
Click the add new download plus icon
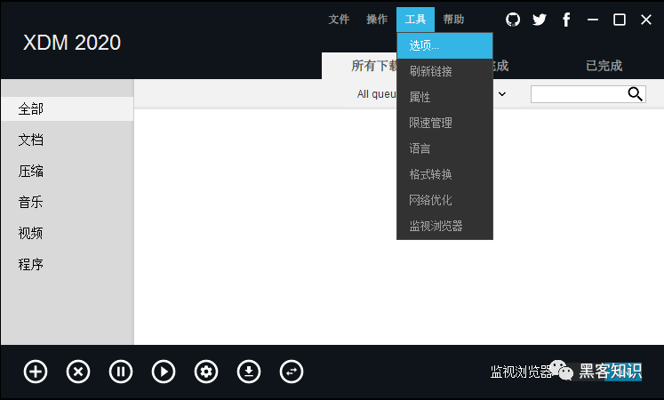[x=36, y=372]
